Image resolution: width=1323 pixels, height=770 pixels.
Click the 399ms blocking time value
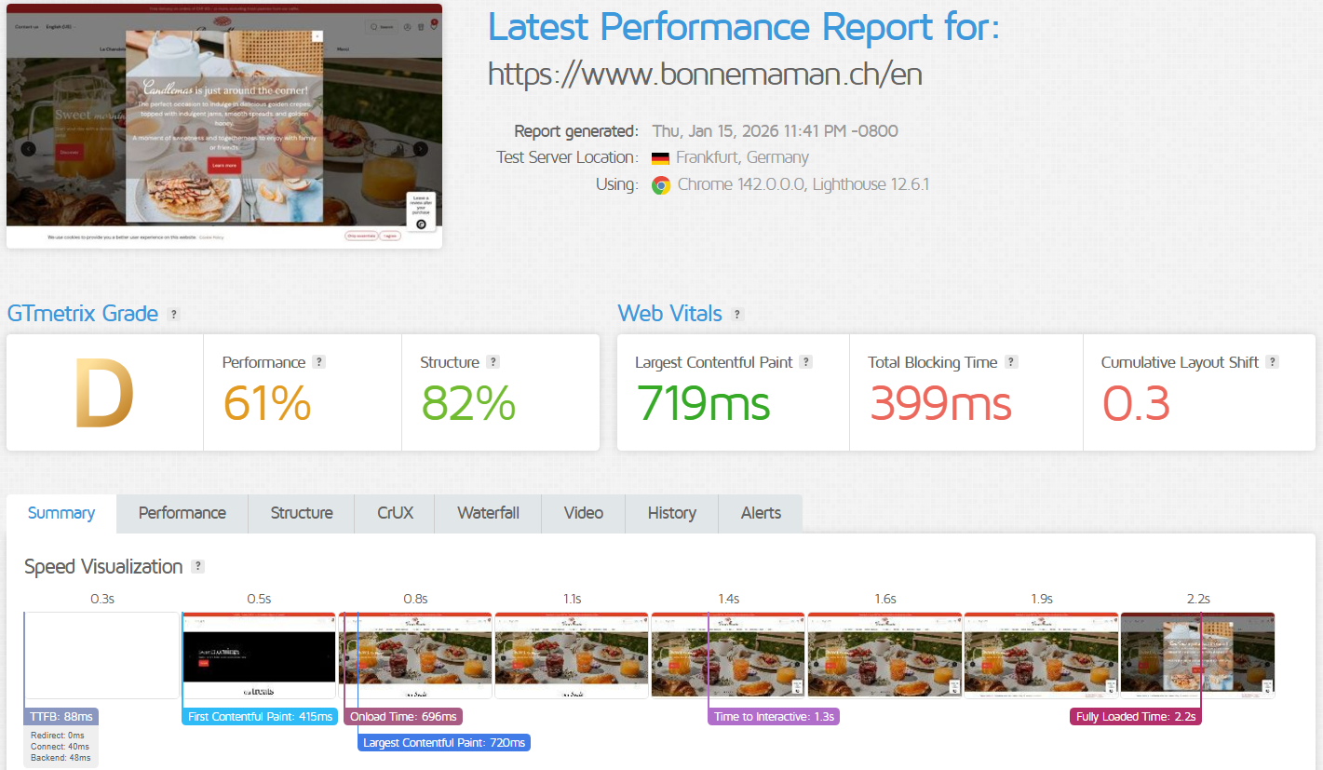[940, 404]
